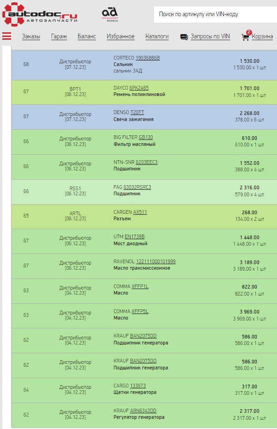
Task: Click the autodoc.ru logo
Action: pyautogui.click(x=40, y=14)
